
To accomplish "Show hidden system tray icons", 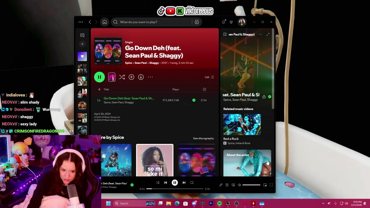I will [323, 203].
